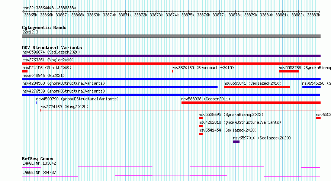The width and height of the screenshot is (331, 181).
Task: Open the nsv4509790 (gnomADStructuralVariants) label
Action: (77, 99)
